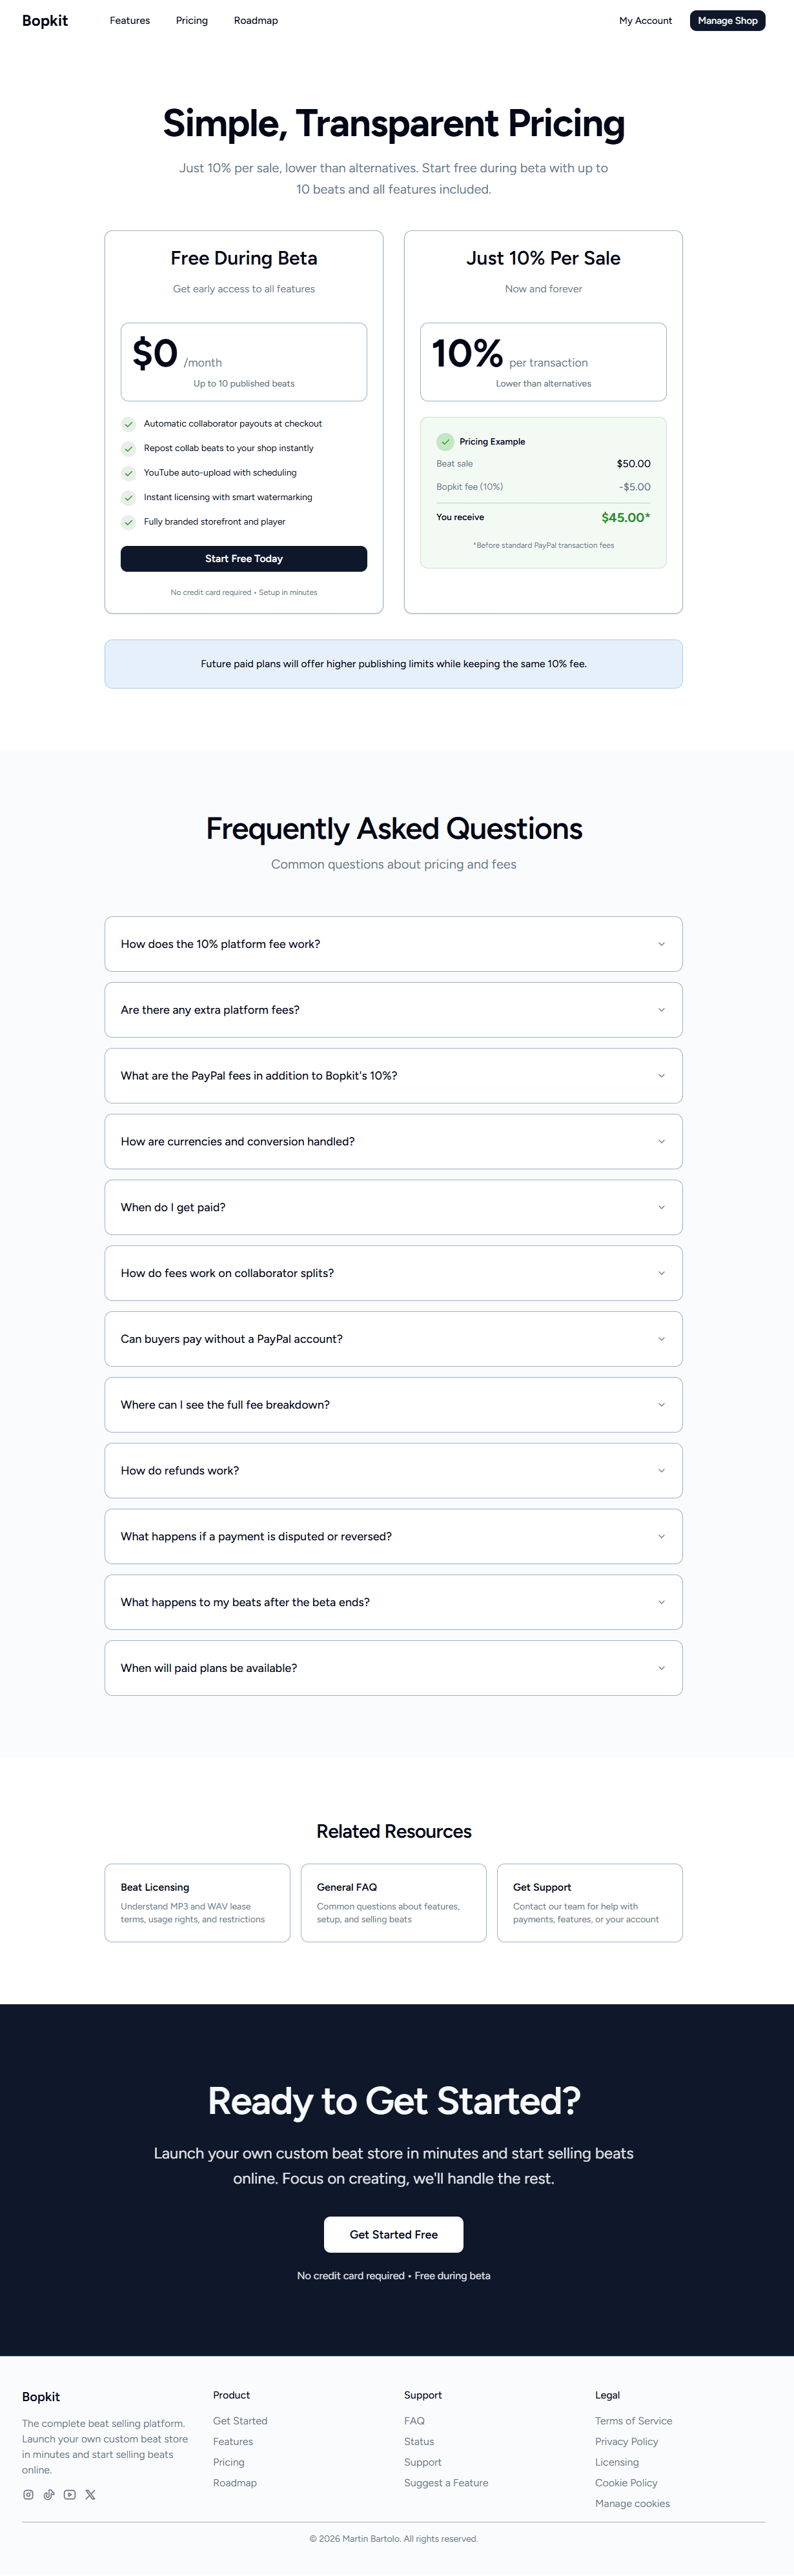Click the X social media icon

pos(90,2495)
